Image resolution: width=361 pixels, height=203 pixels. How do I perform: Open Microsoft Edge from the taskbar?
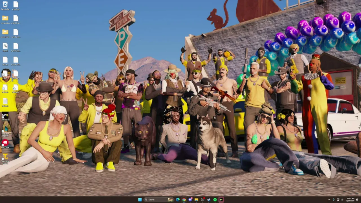[178, 200]
